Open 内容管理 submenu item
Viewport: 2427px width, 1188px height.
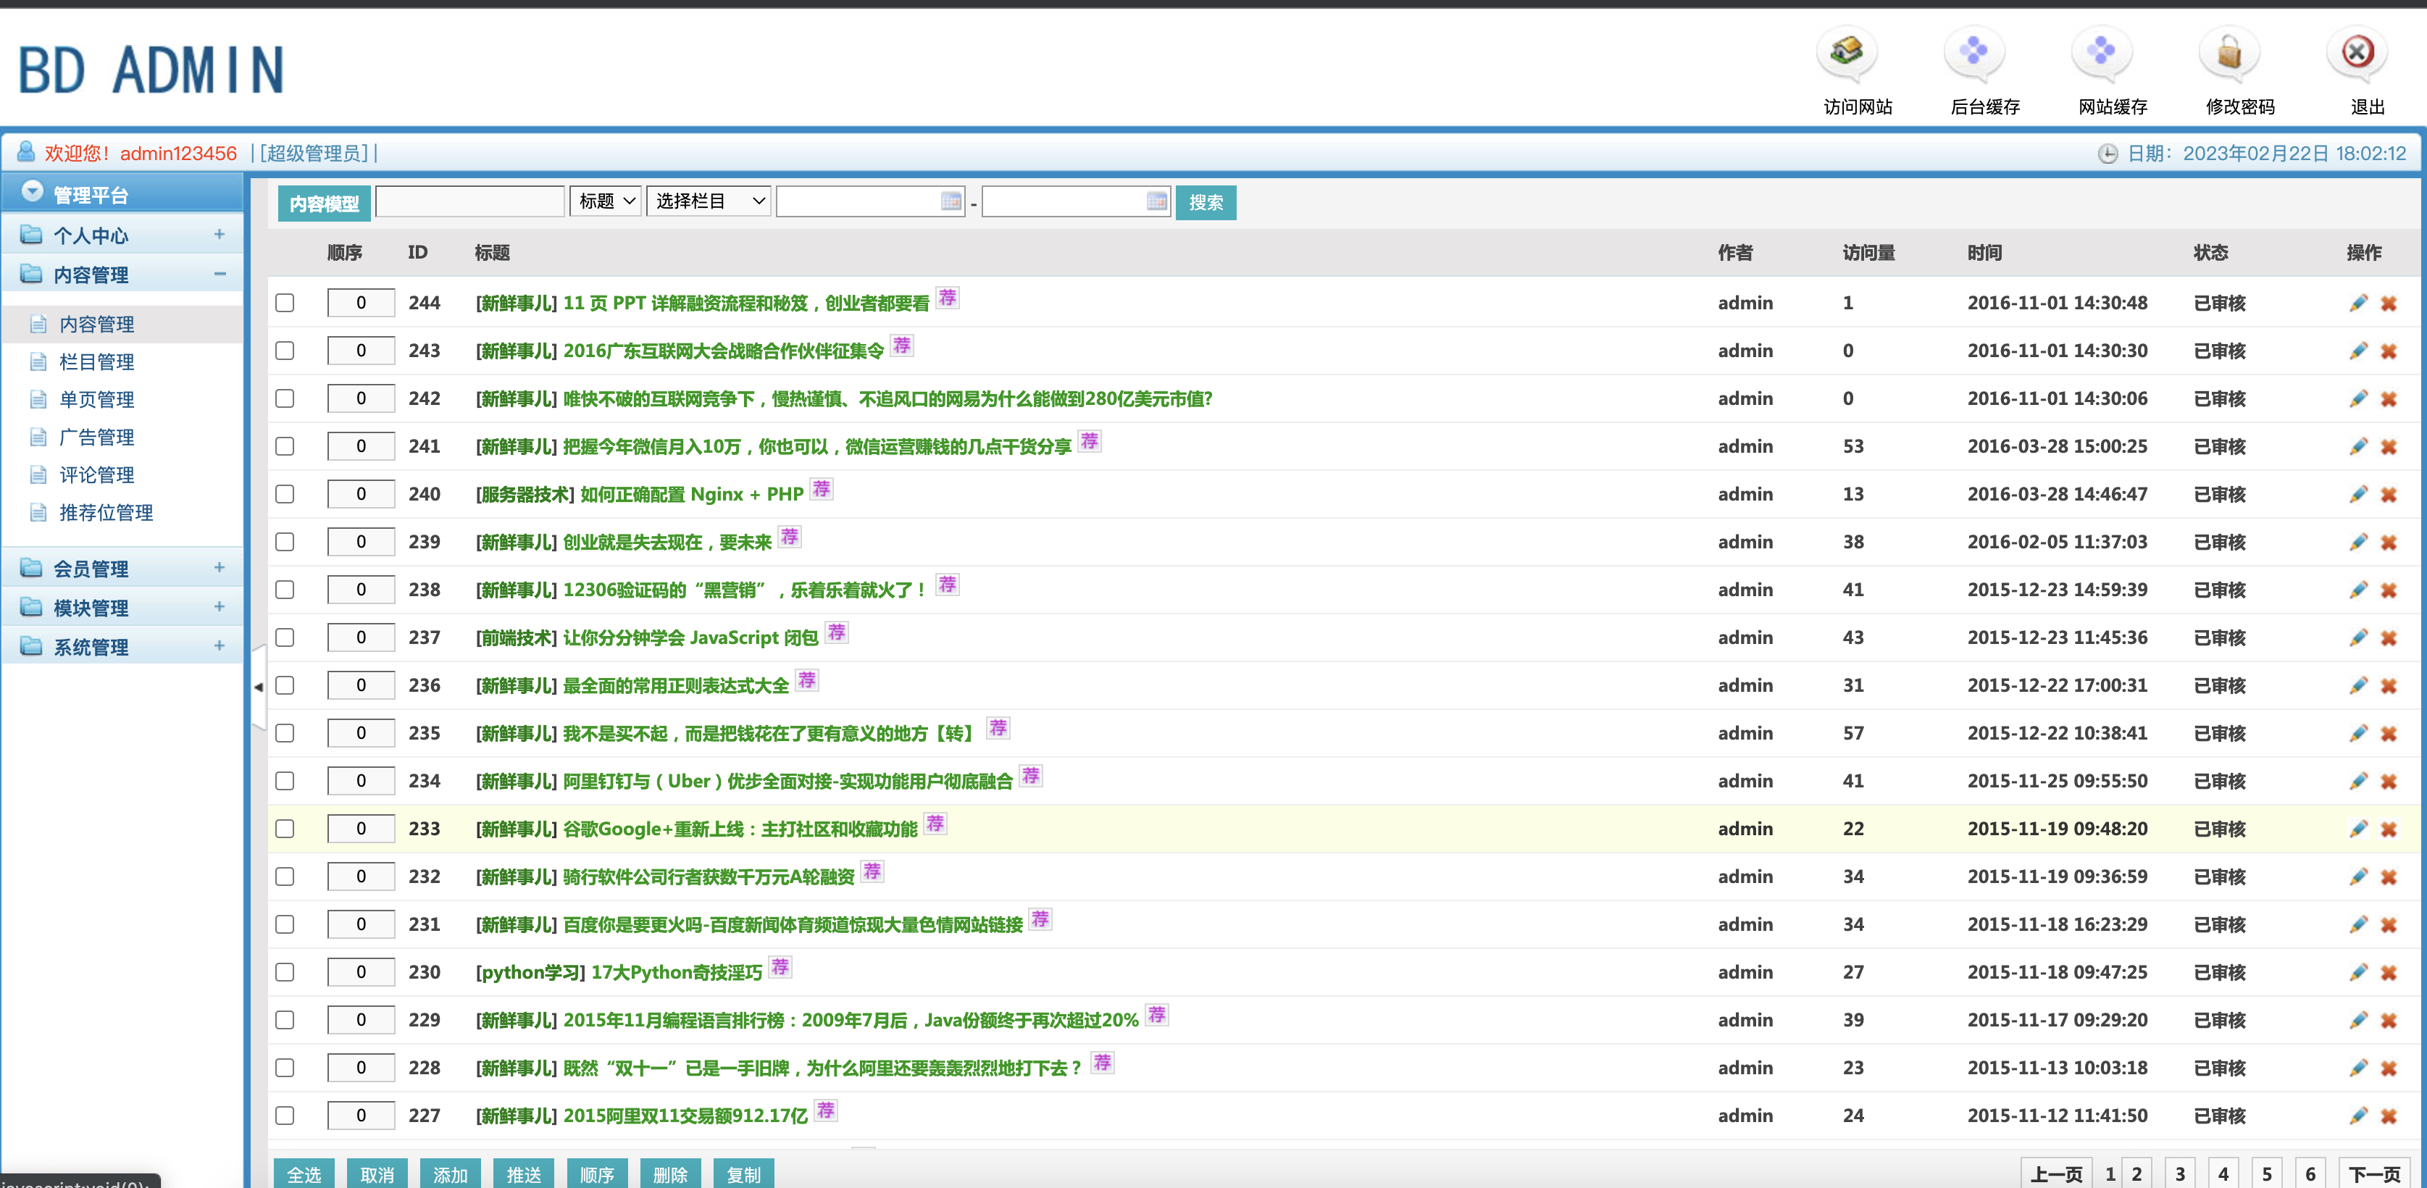point(96,324)
